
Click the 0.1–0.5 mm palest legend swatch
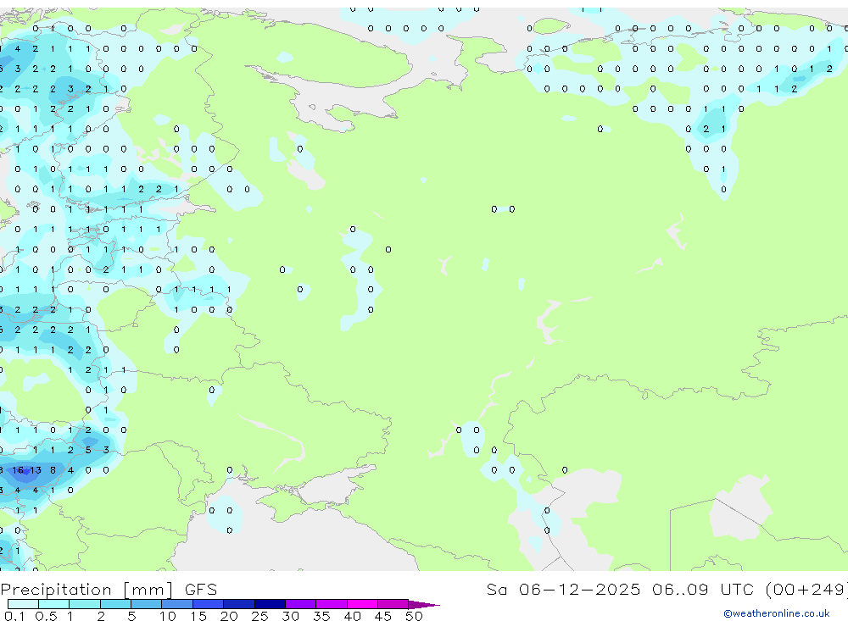click(x=23, y=604)
